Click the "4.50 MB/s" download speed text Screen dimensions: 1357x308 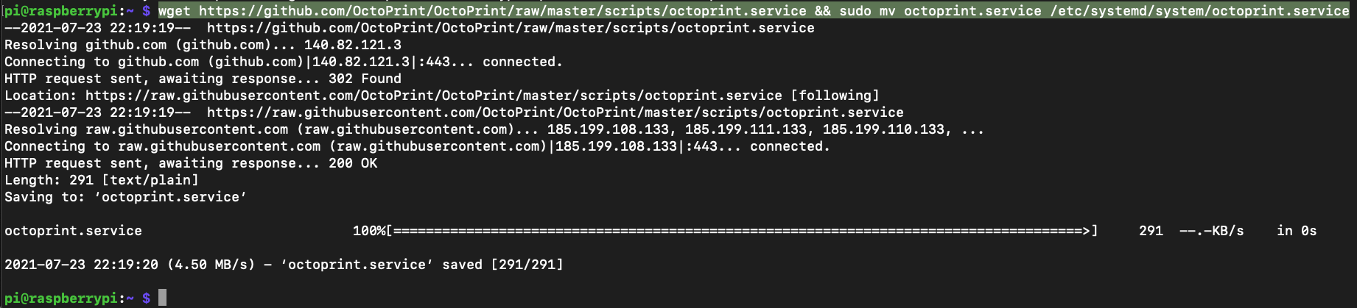click(211, 265)
